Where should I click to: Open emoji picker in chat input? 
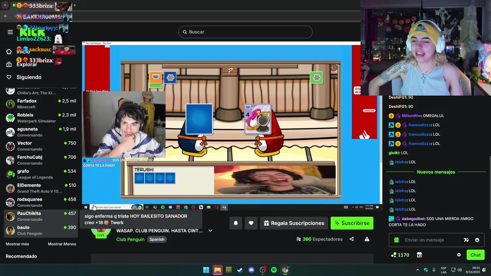point(477,240)
